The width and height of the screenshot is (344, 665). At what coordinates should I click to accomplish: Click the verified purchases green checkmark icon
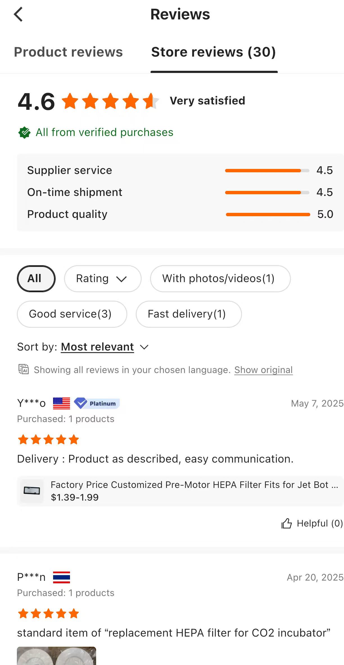point(25,132)
